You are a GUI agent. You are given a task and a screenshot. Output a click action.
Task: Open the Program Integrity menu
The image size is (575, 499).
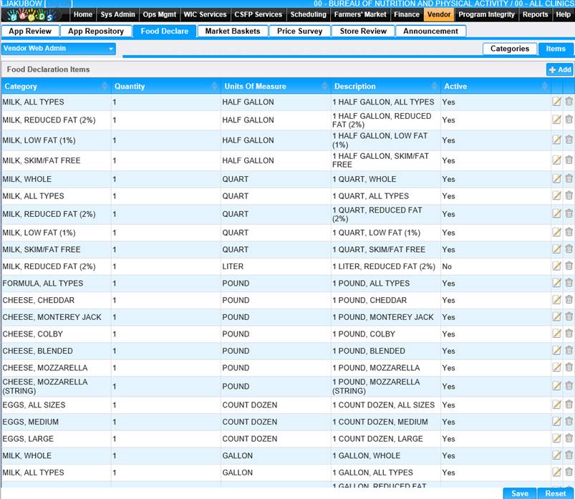click(487, 14)
